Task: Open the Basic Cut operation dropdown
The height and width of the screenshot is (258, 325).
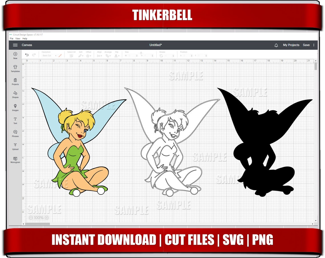Action: 49,56
